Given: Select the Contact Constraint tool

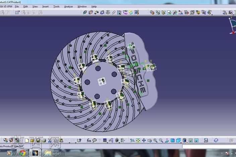Looking at the screenshot, I should pyautogui.click(x=91, y=12).
